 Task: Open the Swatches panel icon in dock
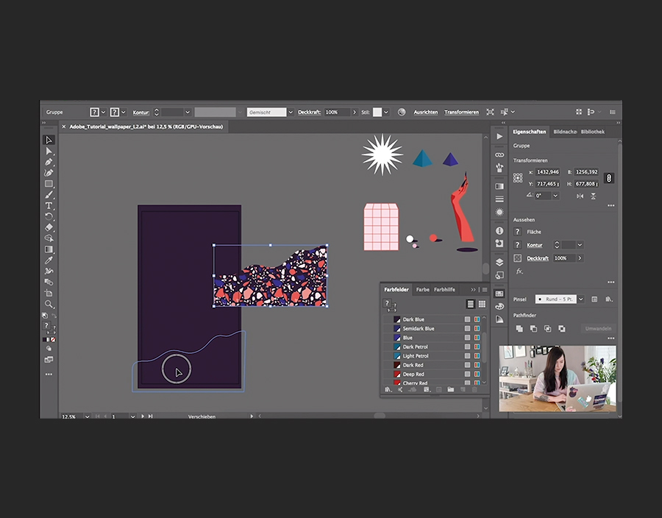click(499, 294)
